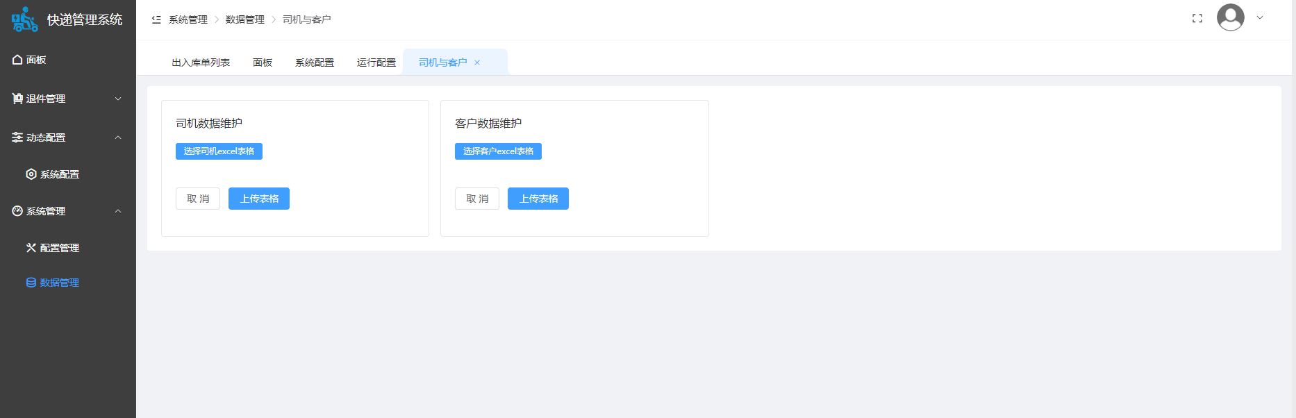Click 取消 under 客户数据维护
Viewport: 1296px width, 418px height.
click(476, 199)
